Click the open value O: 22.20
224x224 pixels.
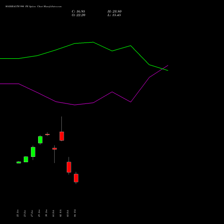coord(78,15)
